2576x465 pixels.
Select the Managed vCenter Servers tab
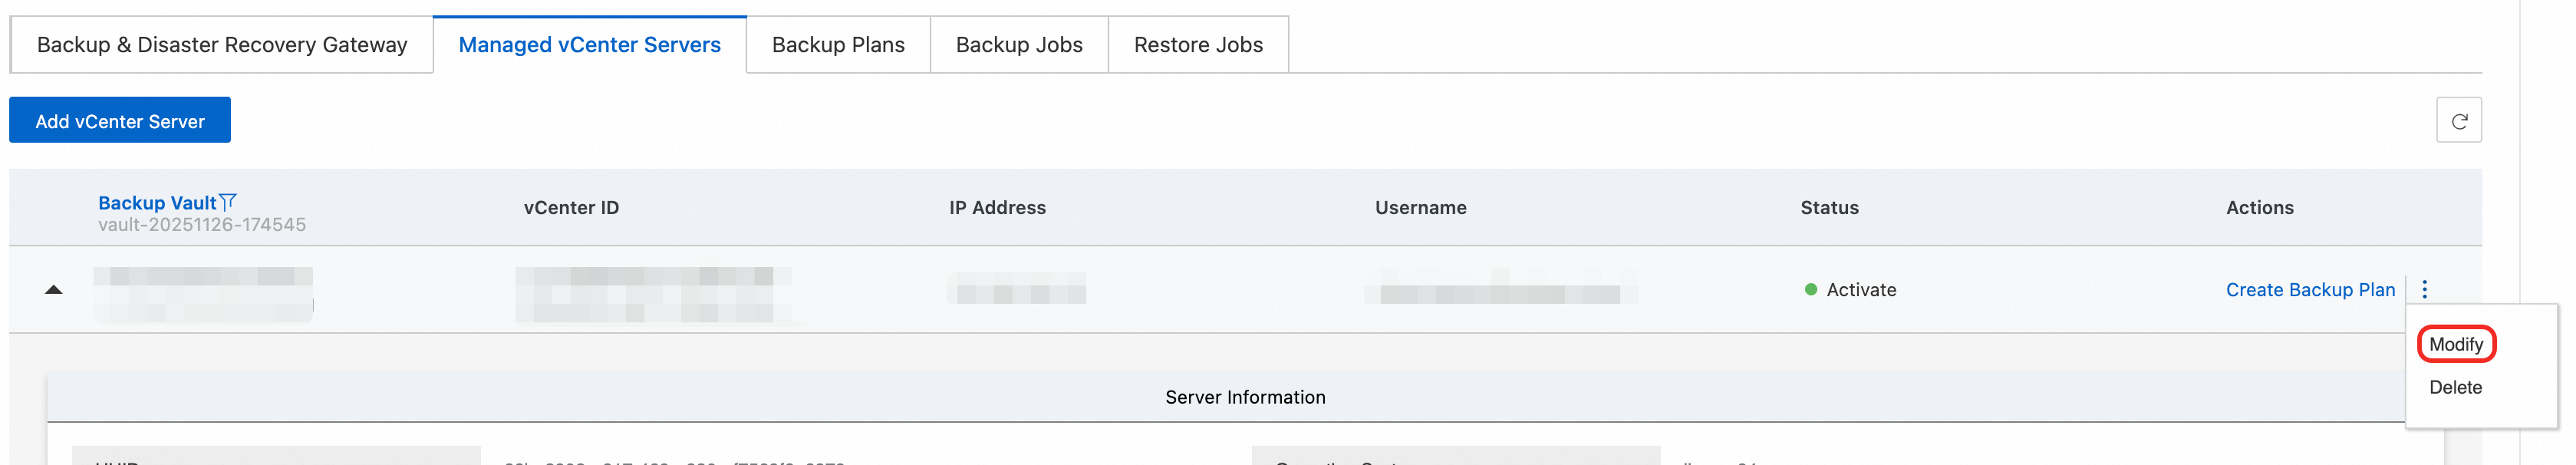tap(589, 45)
